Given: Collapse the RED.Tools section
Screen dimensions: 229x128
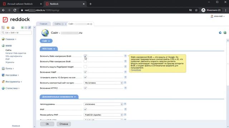Looking at the screenshot, I should point(49,49).
